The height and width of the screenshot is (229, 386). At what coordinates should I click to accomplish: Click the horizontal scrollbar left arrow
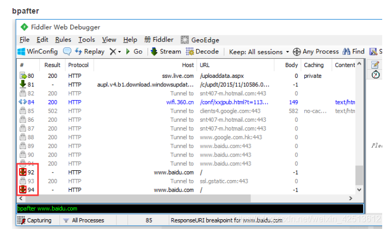coord(21,198)
